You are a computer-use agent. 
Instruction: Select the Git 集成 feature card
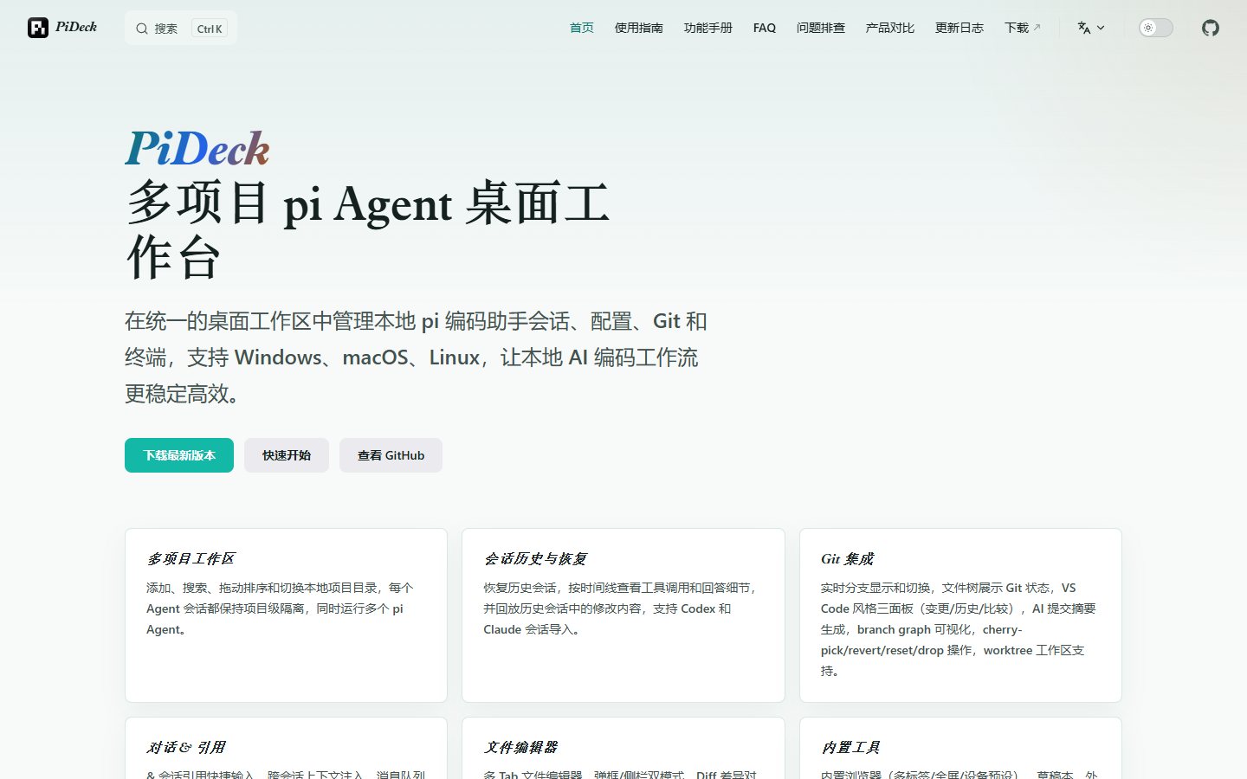click(x=960, y=615)
